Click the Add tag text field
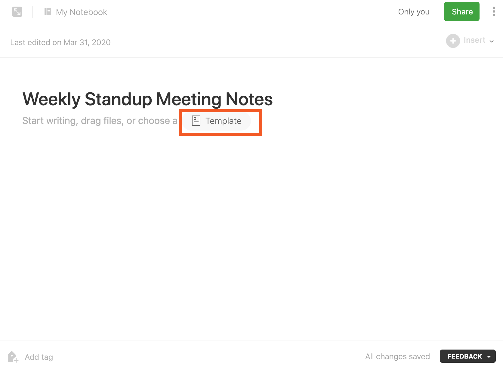The width and height of the screenshot is (503, 367). pyautogui.click(x=39, y=357)
